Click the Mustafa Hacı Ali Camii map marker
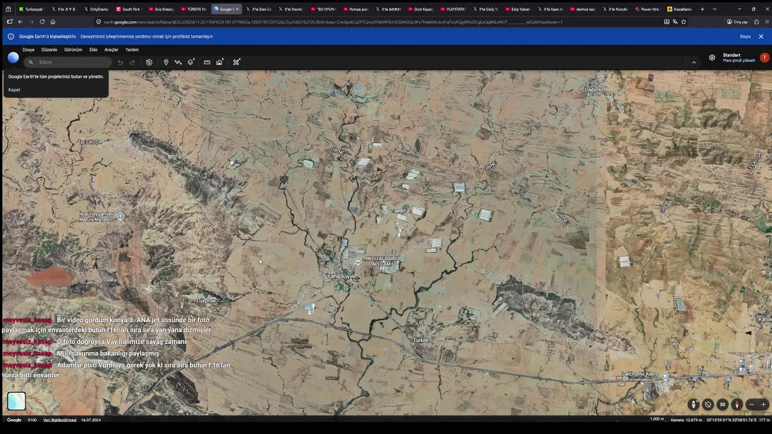This screenshot has height=434, width=772. (x=358, y=261)
